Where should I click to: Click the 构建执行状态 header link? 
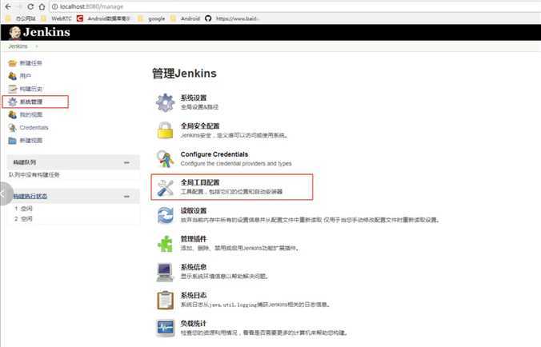(x=30, y=197)
